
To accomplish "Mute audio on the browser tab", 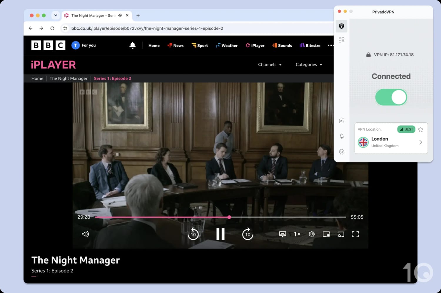I will [x=120, y=15].
